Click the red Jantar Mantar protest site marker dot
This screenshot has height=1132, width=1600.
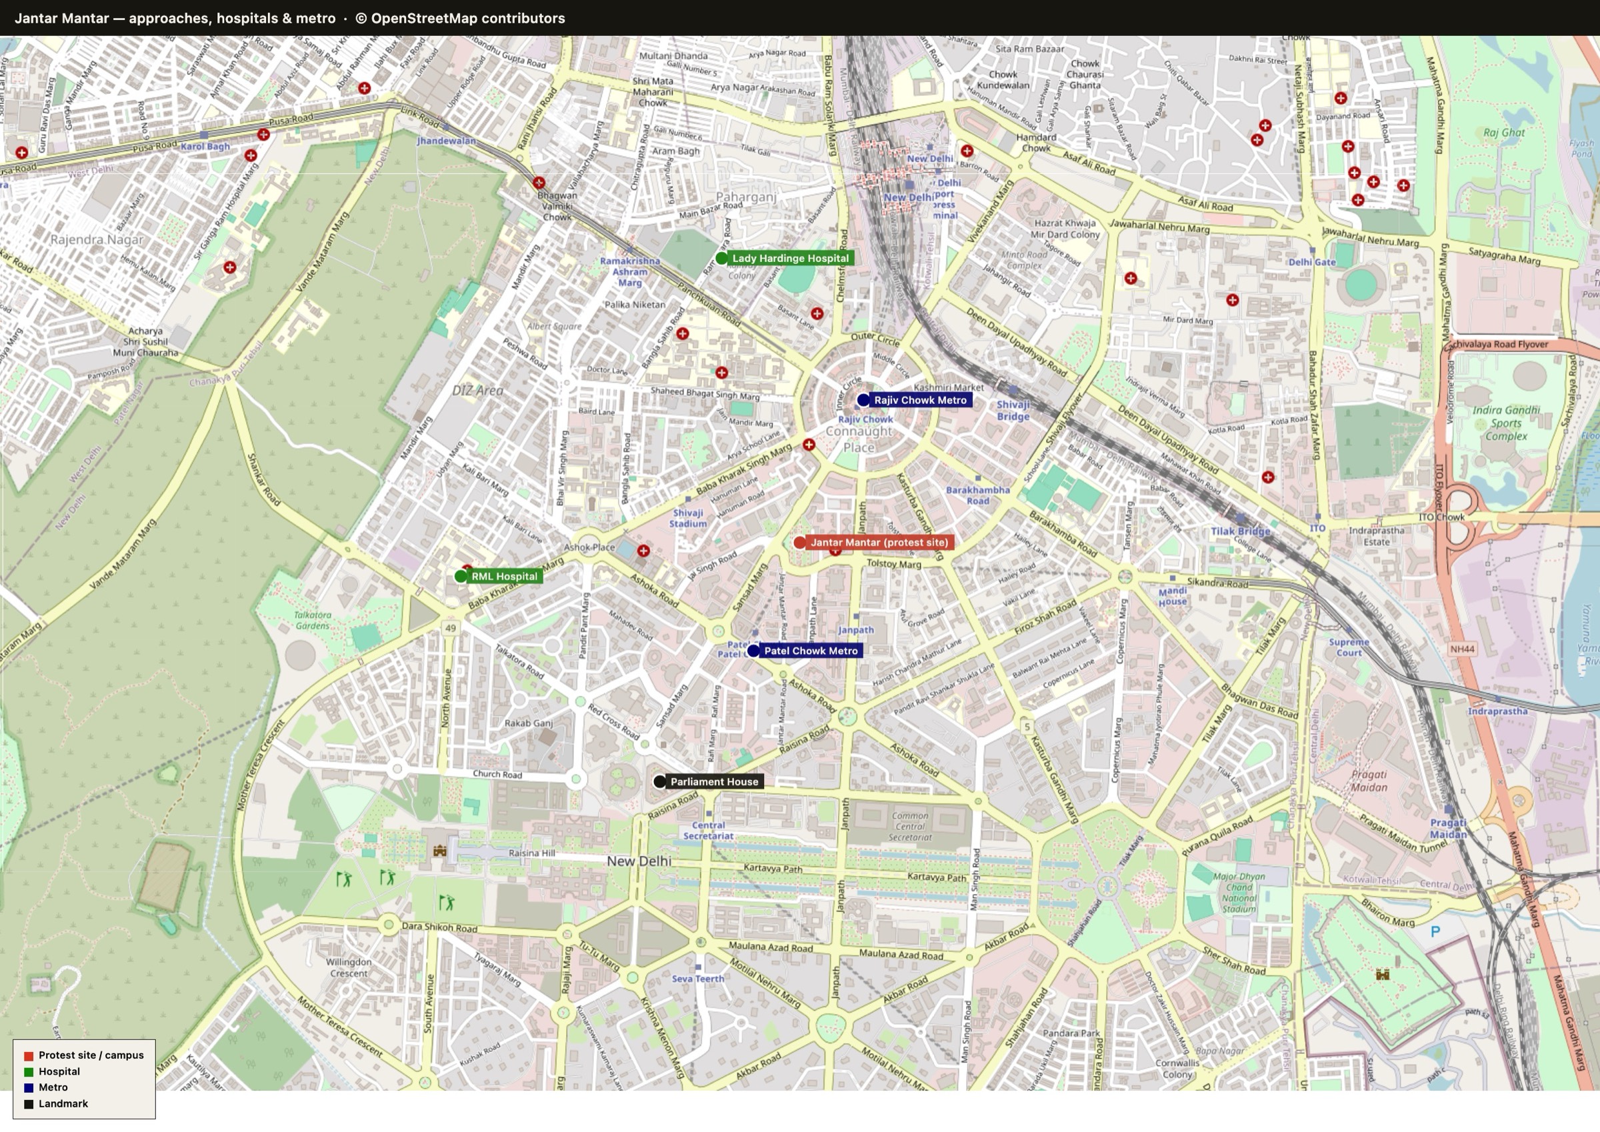pyautogui.click(x=800, y=542)
